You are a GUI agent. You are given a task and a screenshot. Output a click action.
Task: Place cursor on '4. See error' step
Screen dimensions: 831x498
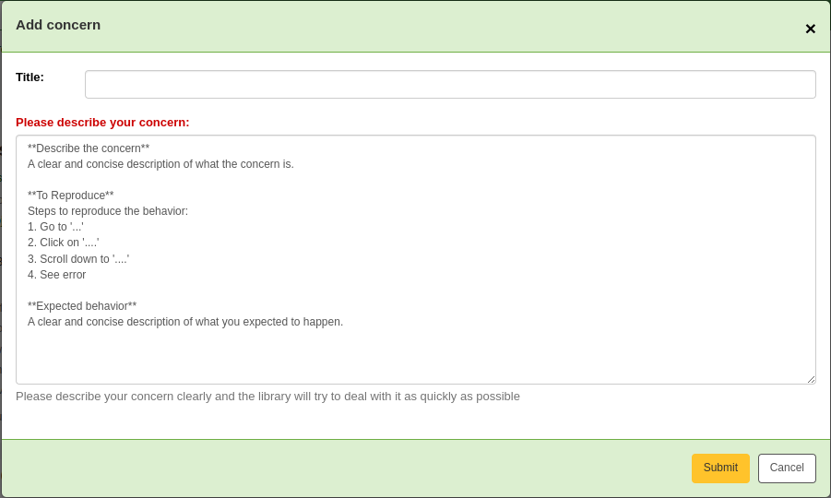(x=56, y=275)
